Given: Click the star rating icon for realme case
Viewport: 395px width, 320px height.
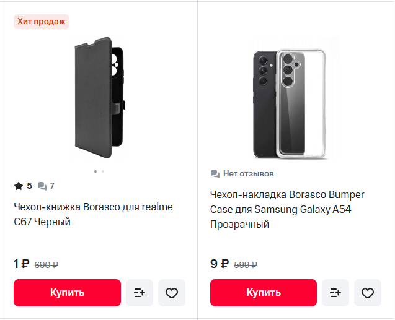Looking at the screenshot, I should click(x=19, y=186).
